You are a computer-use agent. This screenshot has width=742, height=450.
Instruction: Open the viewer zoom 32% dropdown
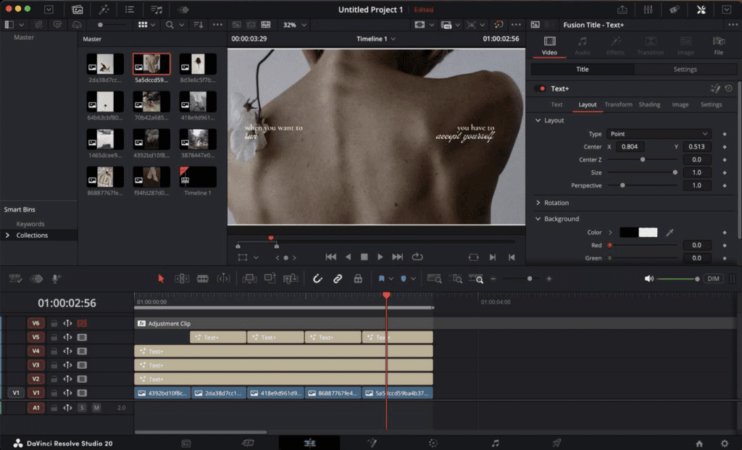(x=294, y=25)
